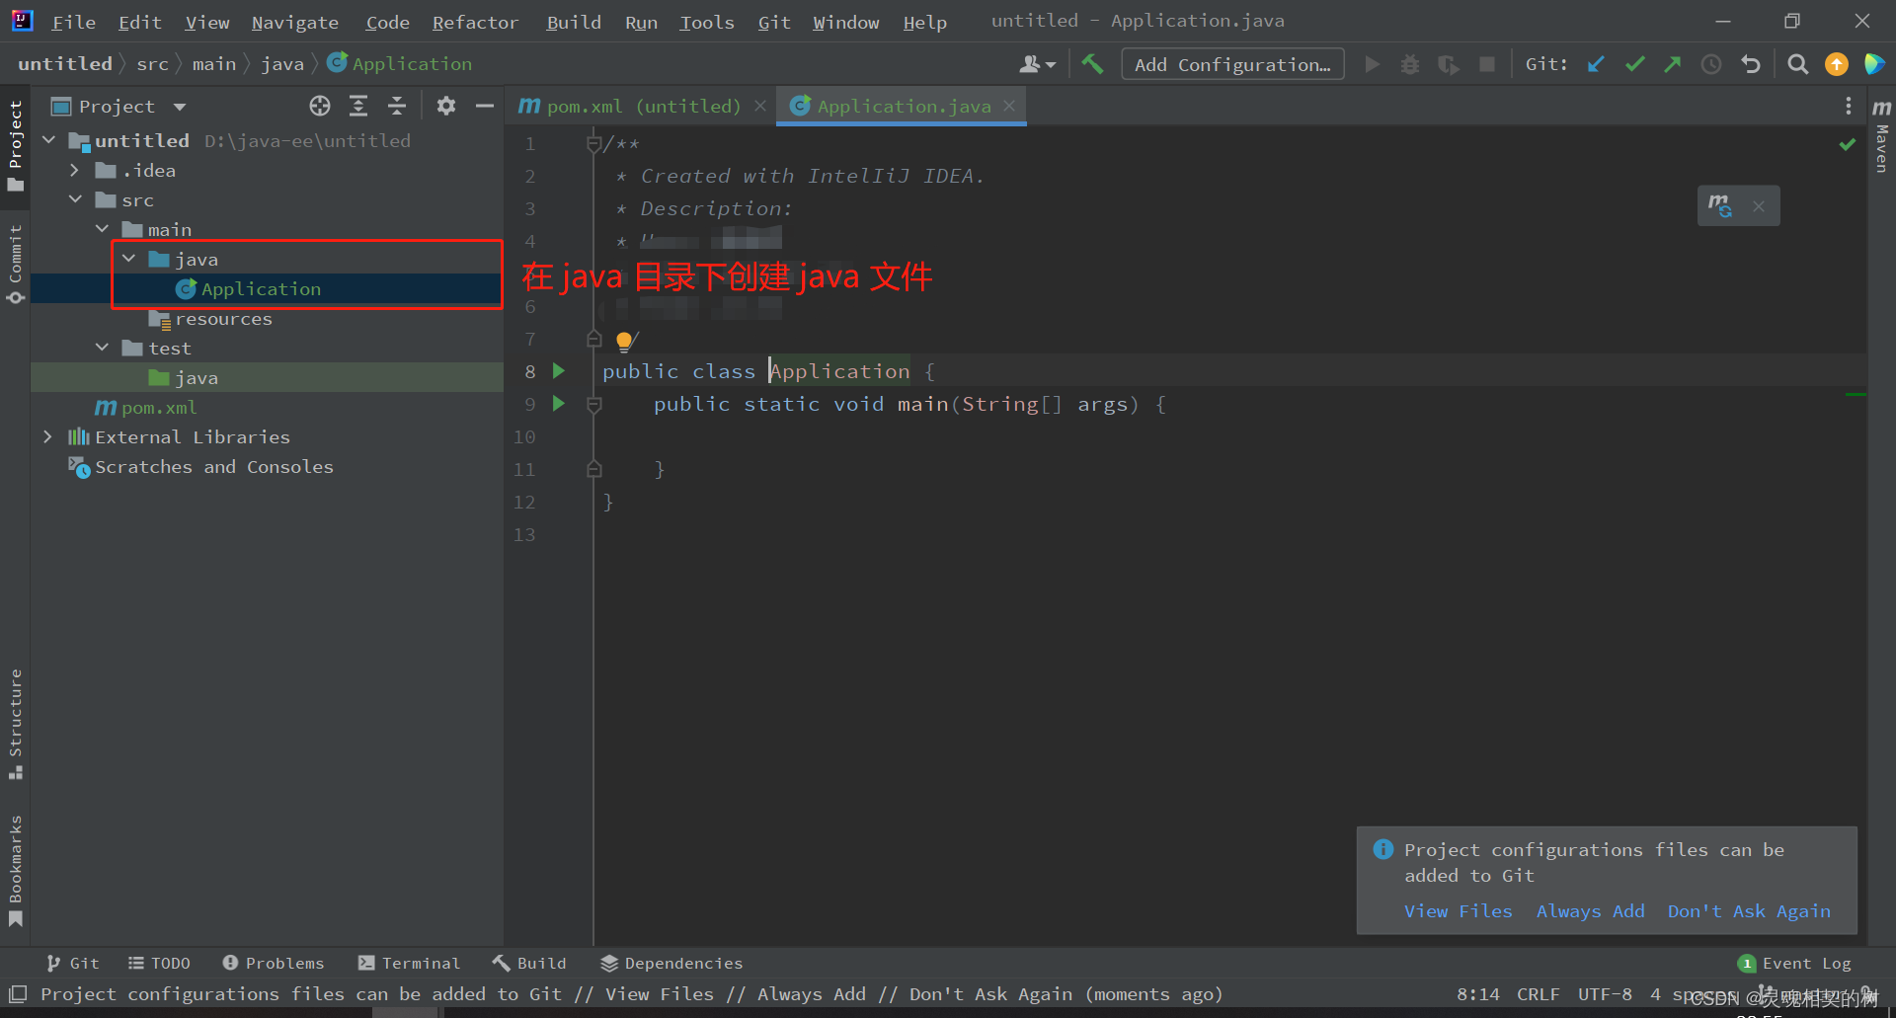1896x1018 pixels.
Task: Click CRLF line separator in status bar
Action: pos(1538,993)
